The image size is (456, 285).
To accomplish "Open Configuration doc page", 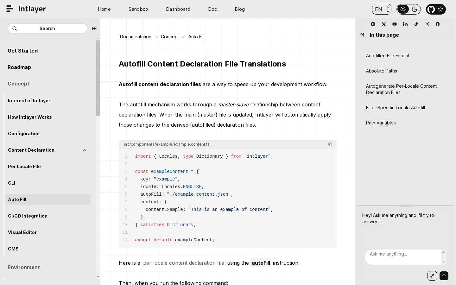I will (x=24, y=134).
